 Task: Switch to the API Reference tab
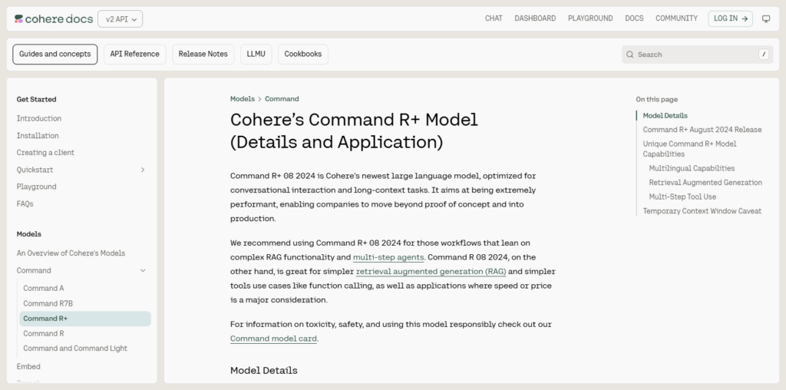(135, 55)
